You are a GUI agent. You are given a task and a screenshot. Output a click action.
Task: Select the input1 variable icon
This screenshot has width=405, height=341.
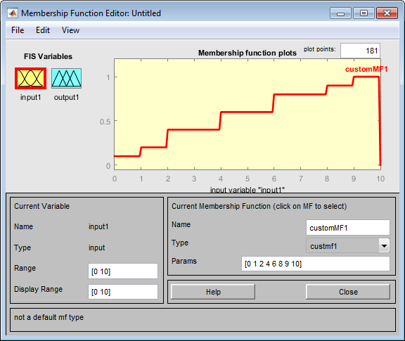pos(30,78)
